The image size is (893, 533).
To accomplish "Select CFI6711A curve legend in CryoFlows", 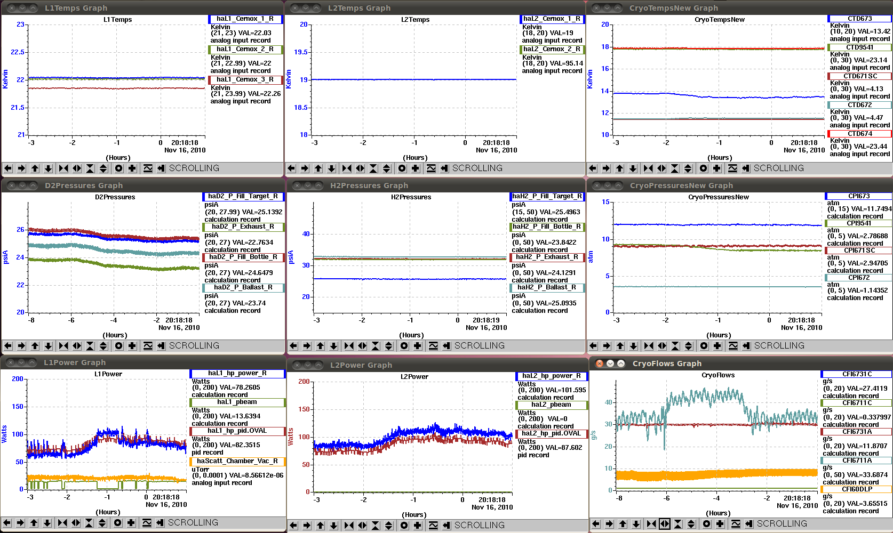I will [856, 461].
